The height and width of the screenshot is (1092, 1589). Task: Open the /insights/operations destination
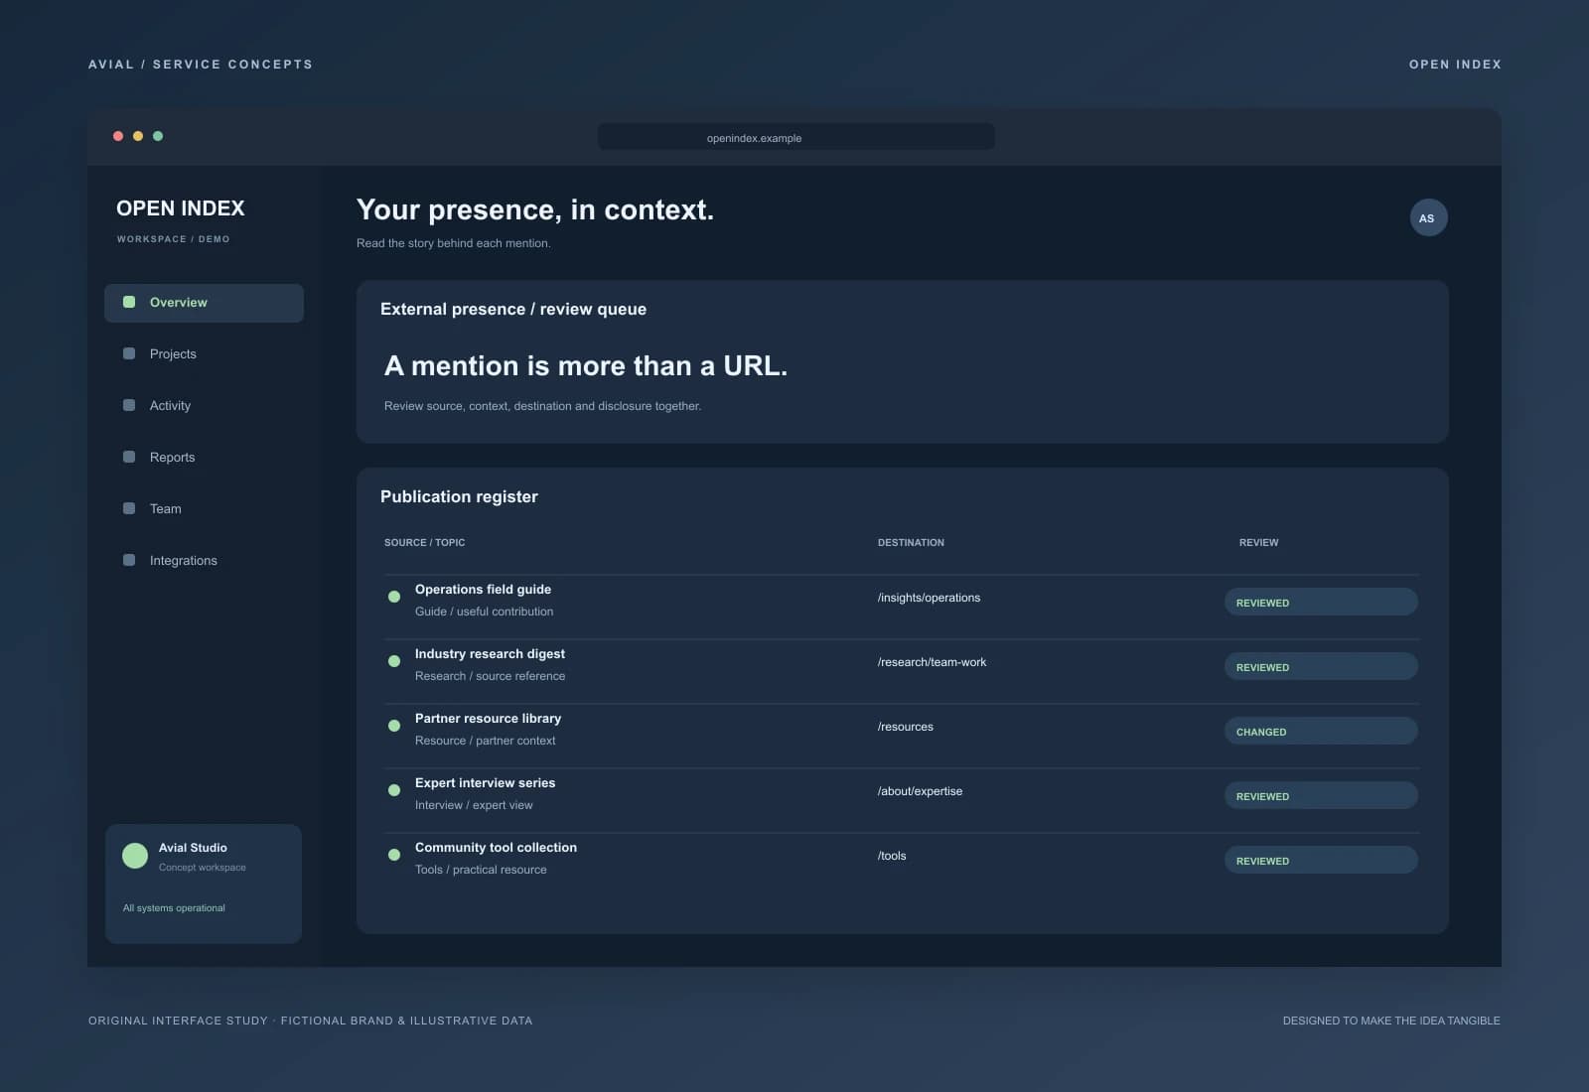click(x=929, y=598)
